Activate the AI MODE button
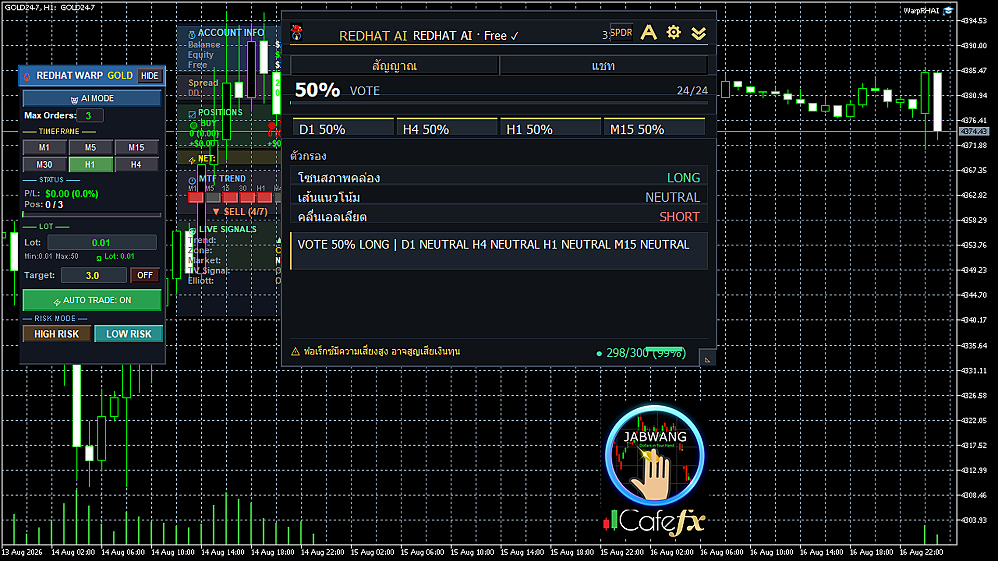This screenshot has height=561, width=998. pyautogui.click(x=92, y=98)
